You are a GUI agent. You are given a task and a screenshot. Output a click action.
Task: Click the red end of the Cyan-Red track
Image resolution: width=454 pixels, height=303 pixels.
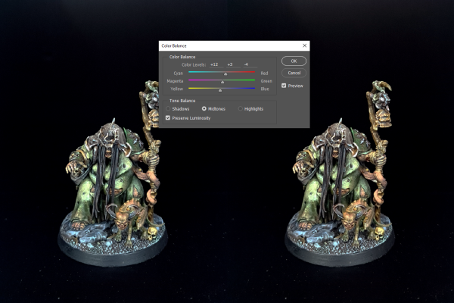point(253,72)
